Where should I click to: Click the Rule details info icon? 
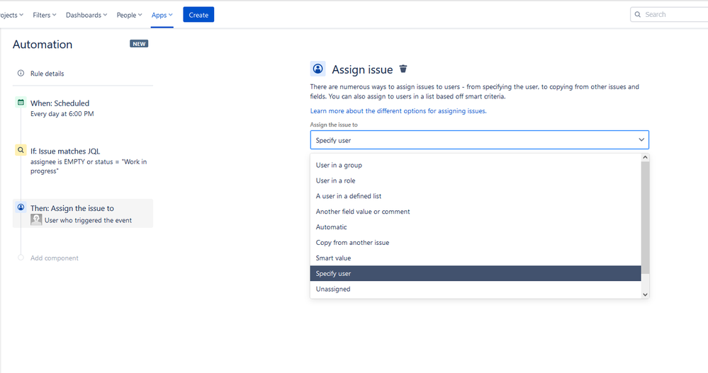[21, 73]
